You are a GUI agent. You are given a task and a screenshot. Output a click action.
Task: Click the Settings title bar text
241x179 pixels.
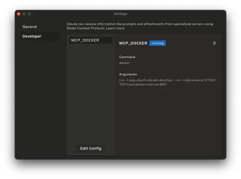120,14
